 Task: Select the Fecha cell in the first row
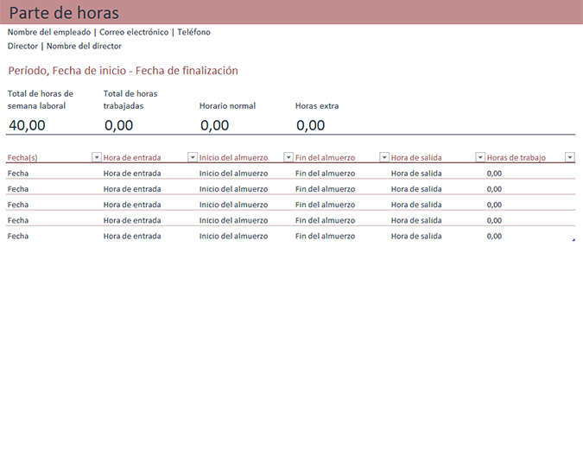[x=18, y=174]
